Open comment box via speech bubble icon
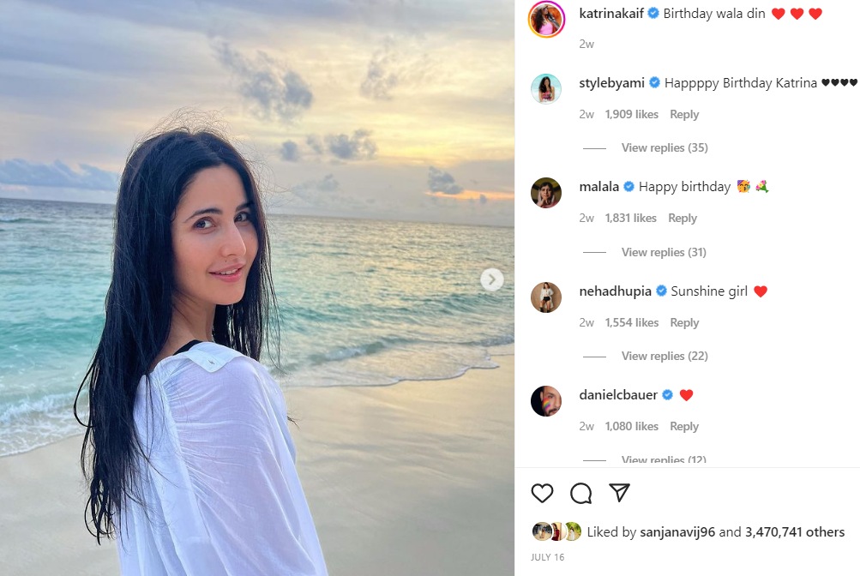This screenshot has width=860, height=576. pos(580,493)
